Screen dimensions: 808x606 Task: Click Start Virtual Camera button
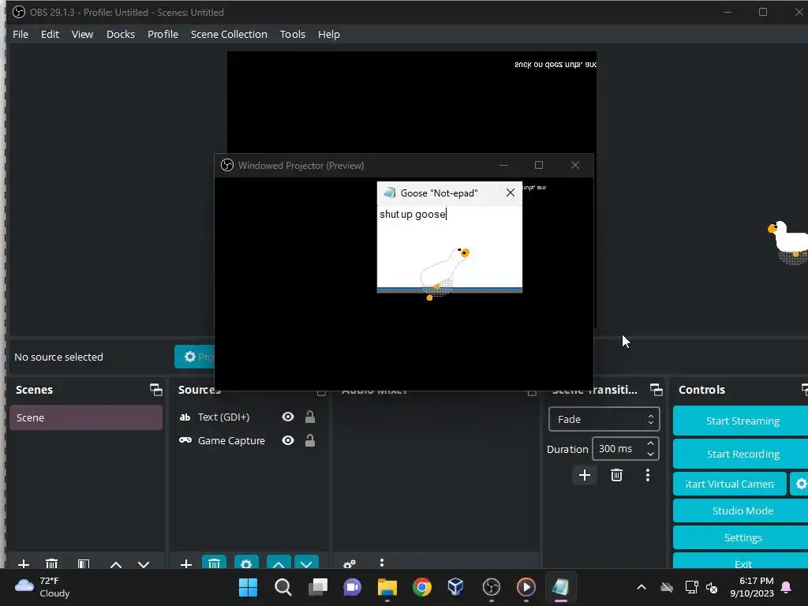730,484
